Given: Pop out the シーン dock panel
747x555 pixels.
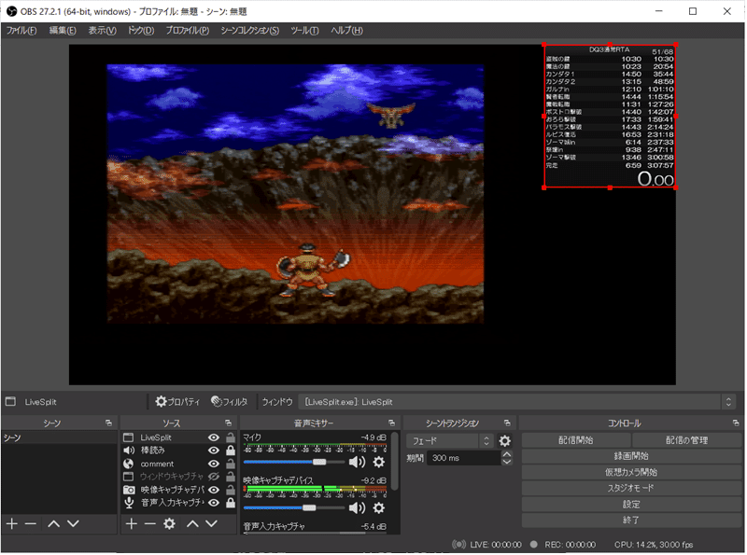Looking at the screenshot, I should click(x=108, y=423).
